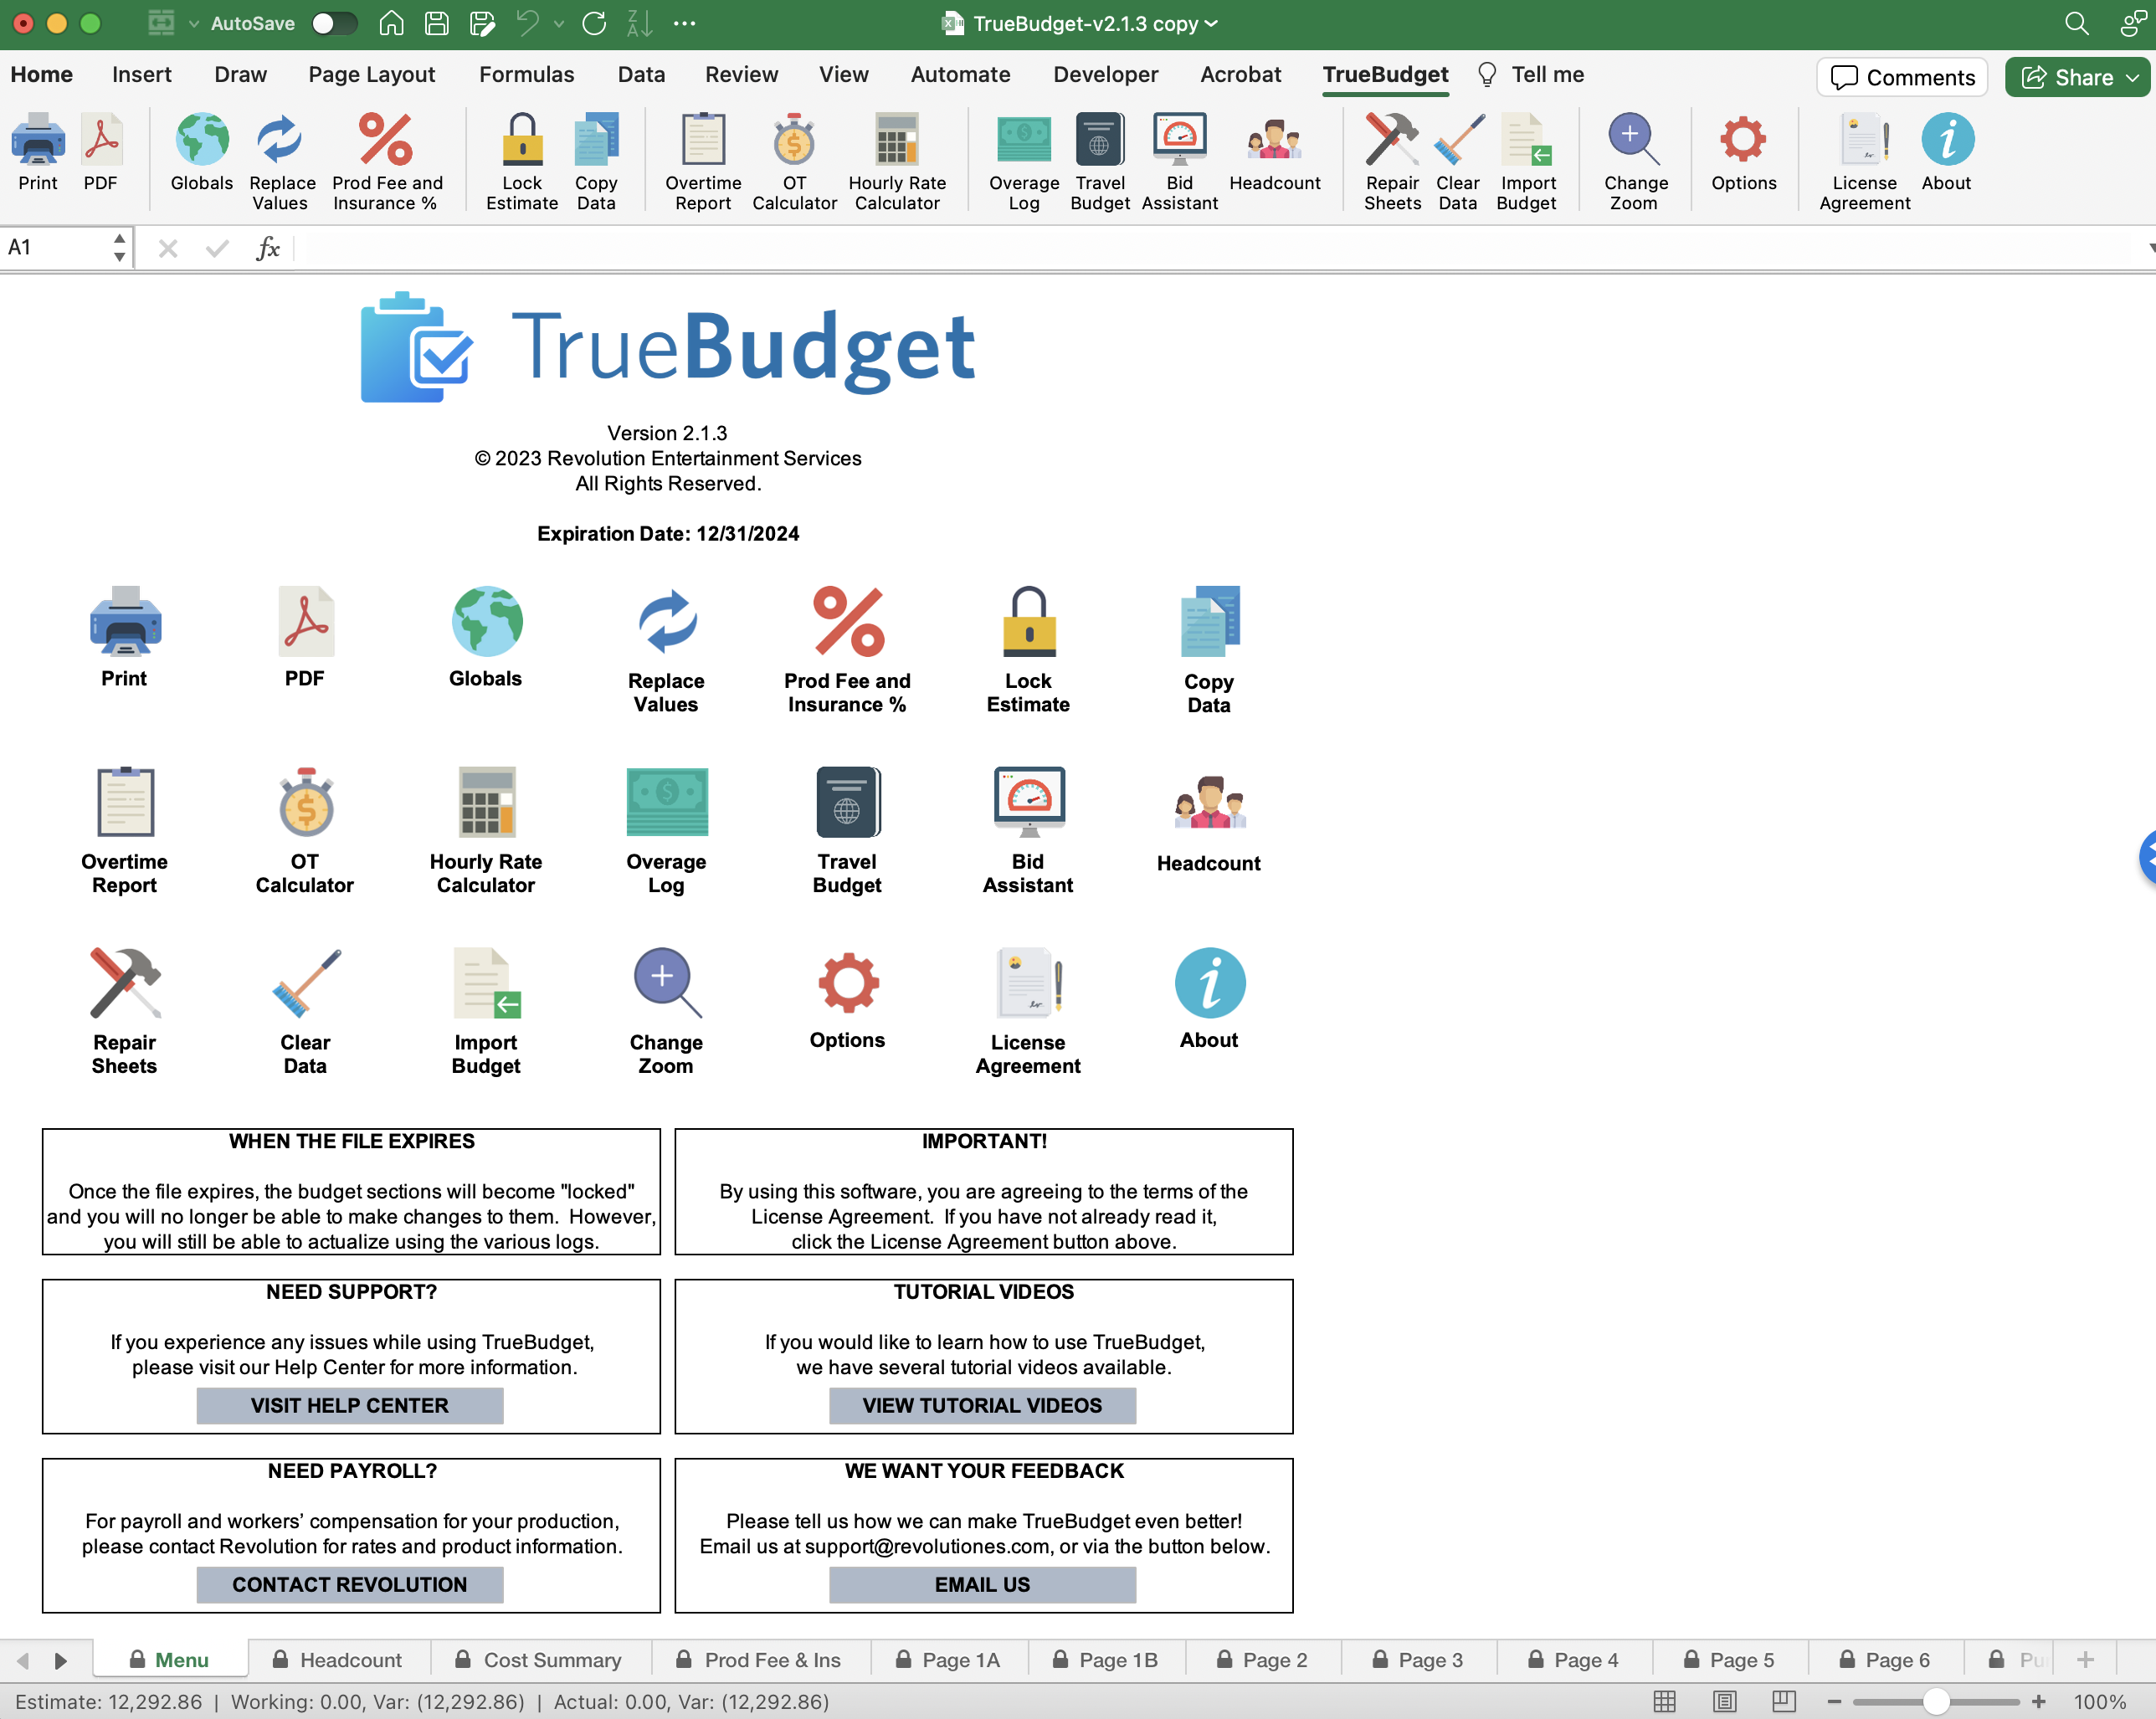Click the large OT Calculator stopwatch icon
Image resolution: width=2156 pixels, height=1719 pixels.
pyautogui.click(x=305, y=802)
